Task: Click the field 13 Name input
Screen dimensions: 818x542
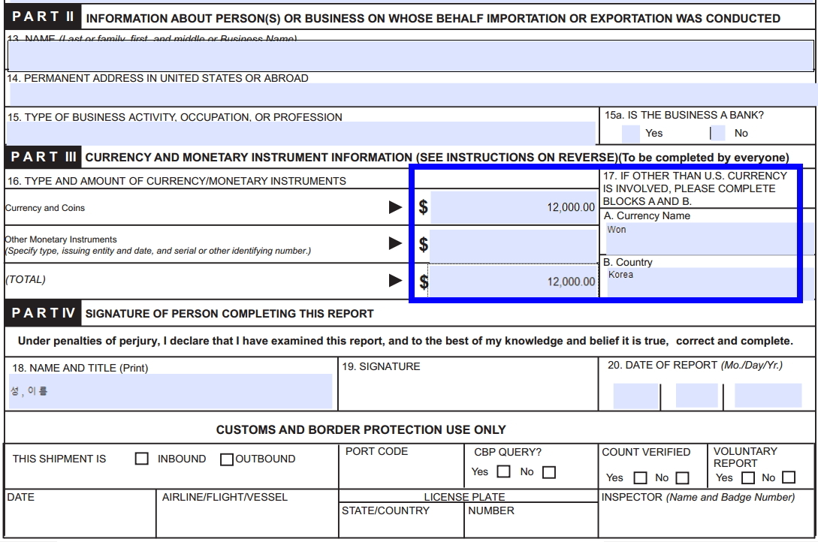Action: tap(411, 56)
